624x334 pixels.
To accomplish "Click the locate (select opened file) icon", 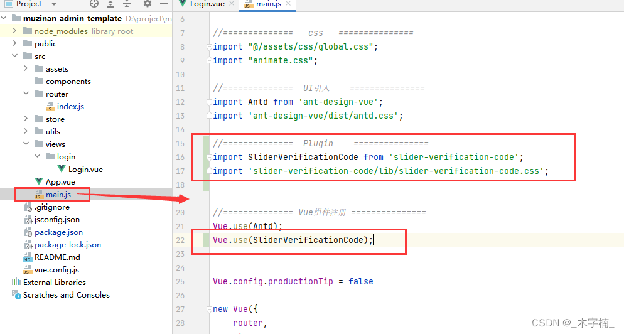I will click(x=94, y=4).
